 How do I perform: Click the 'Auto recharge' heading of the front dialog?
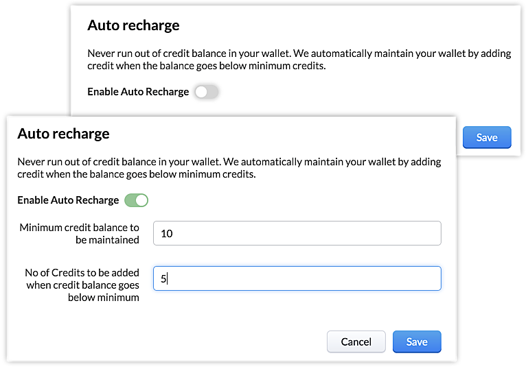click(63, 134)
